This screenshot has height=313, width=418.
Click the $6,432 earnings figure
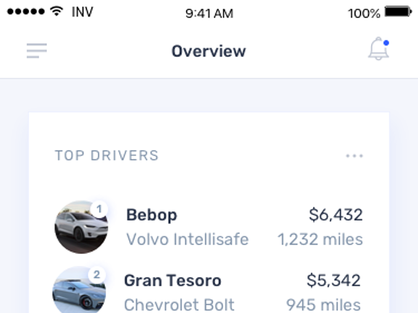pos(336,215)
